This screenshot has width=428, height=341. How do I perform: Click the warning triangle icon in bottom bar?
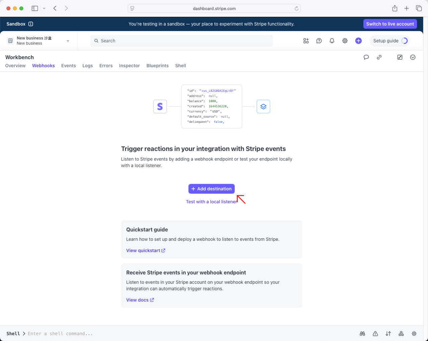[375, 334]
